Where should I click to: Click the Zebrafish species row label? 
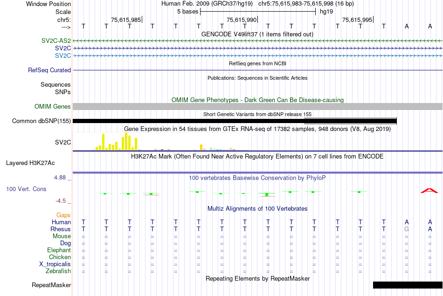(x=58, y=271)
